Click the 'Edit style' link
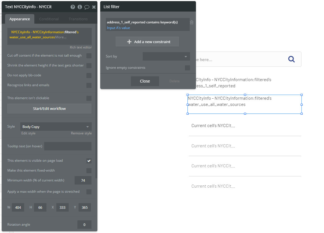Image resolution: width=324 pixels, height=233 pixels. tap(28, 133)
